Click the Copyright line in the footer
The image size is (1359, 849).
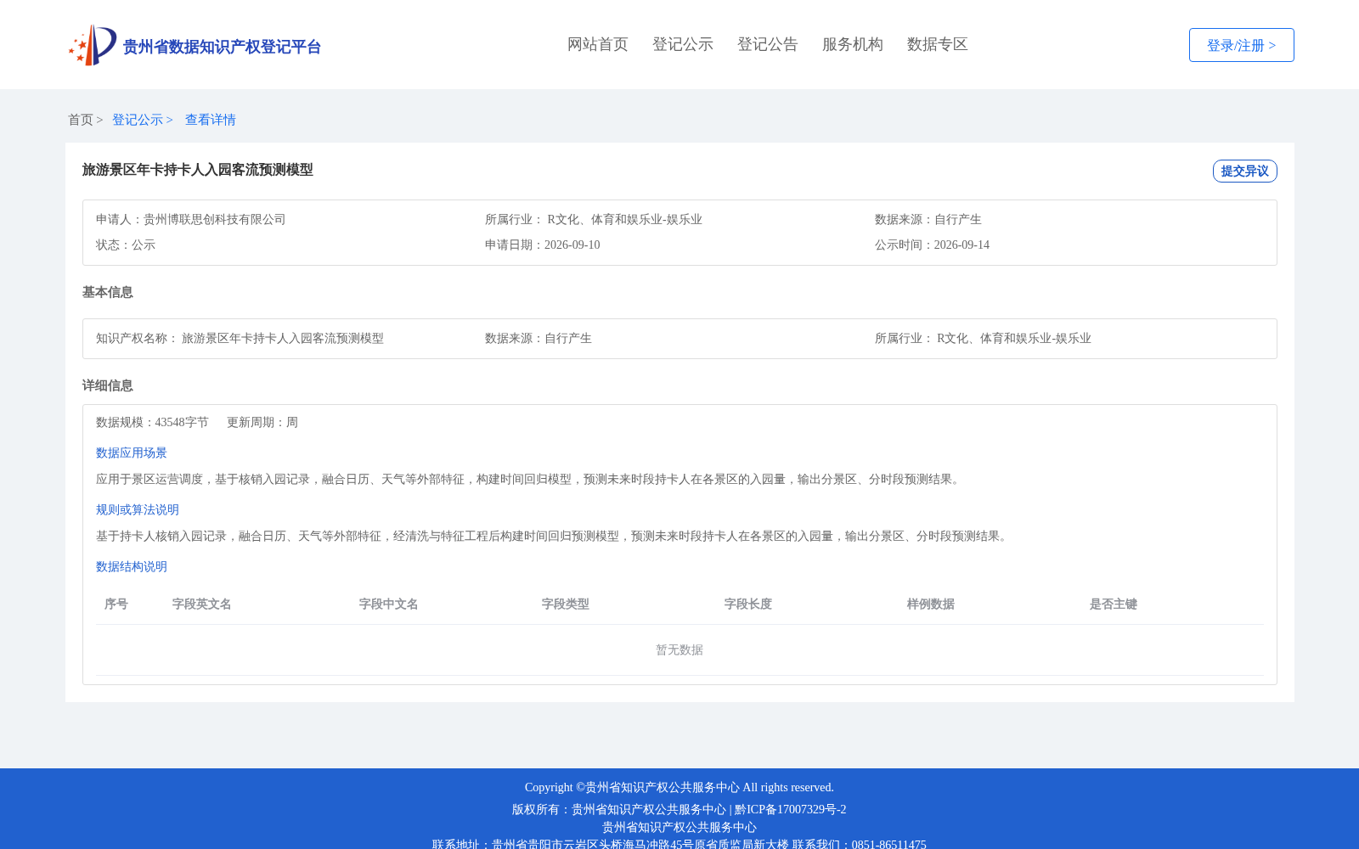click(x=679, y=788)
